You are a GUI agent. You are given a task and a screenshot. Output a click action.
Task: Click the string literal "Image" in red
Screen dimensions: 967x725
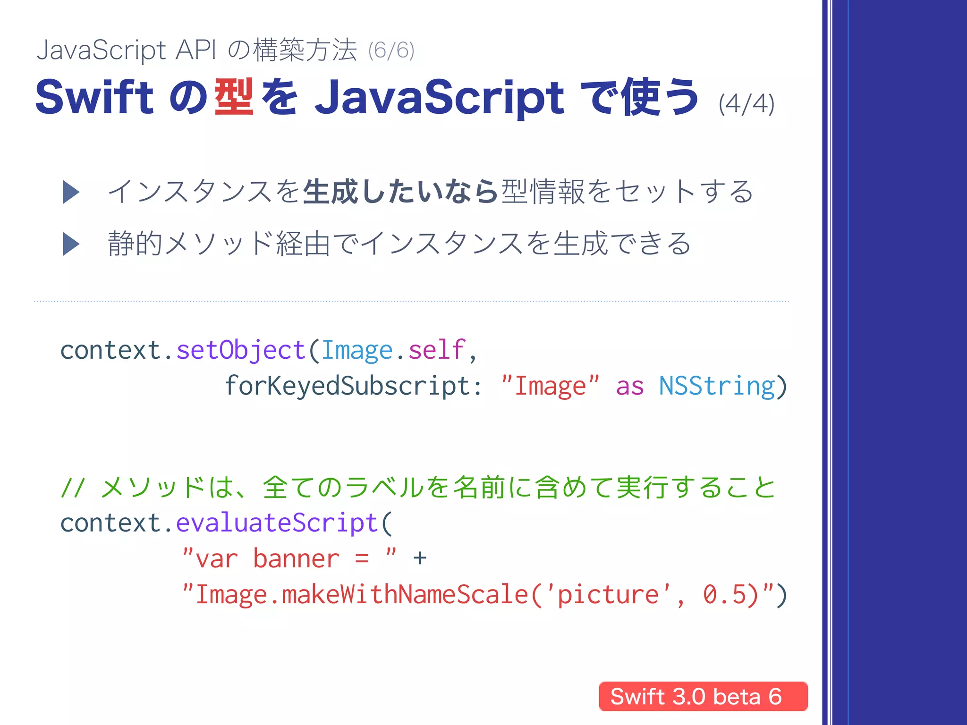(x=551, y=386)
